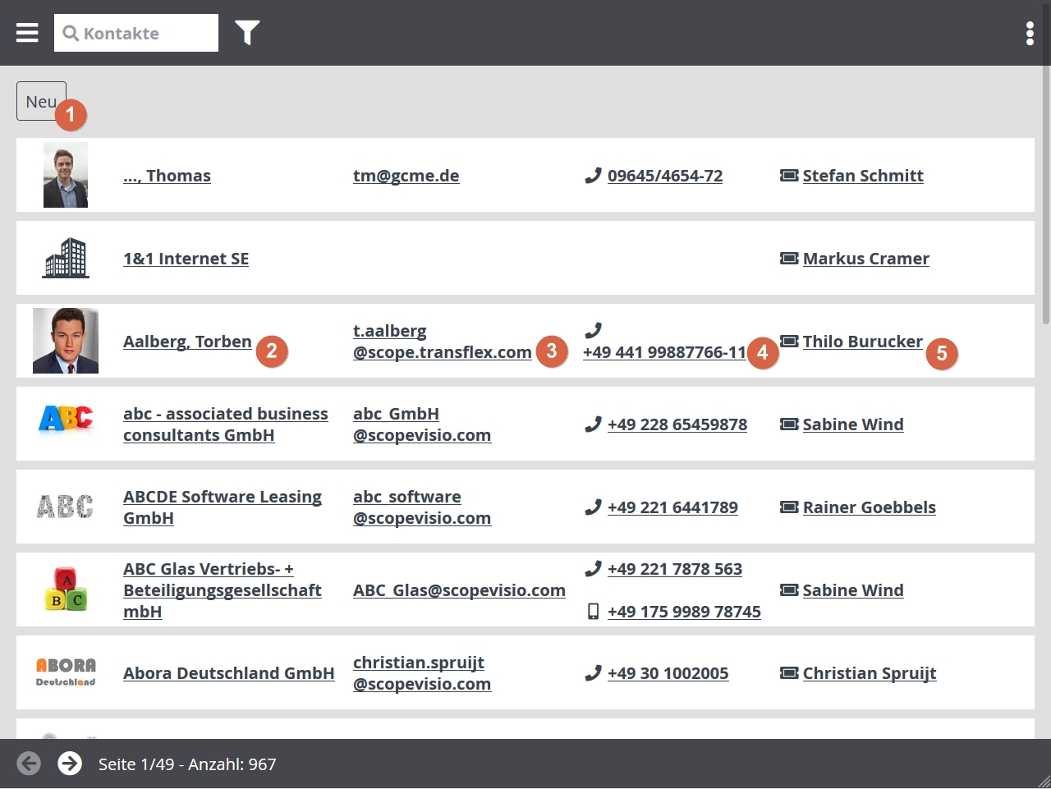Click card icon beside Sabine Wind in ABC Glas row
Viewport: 1051px width, 789px height.
(x=789, y=590)
